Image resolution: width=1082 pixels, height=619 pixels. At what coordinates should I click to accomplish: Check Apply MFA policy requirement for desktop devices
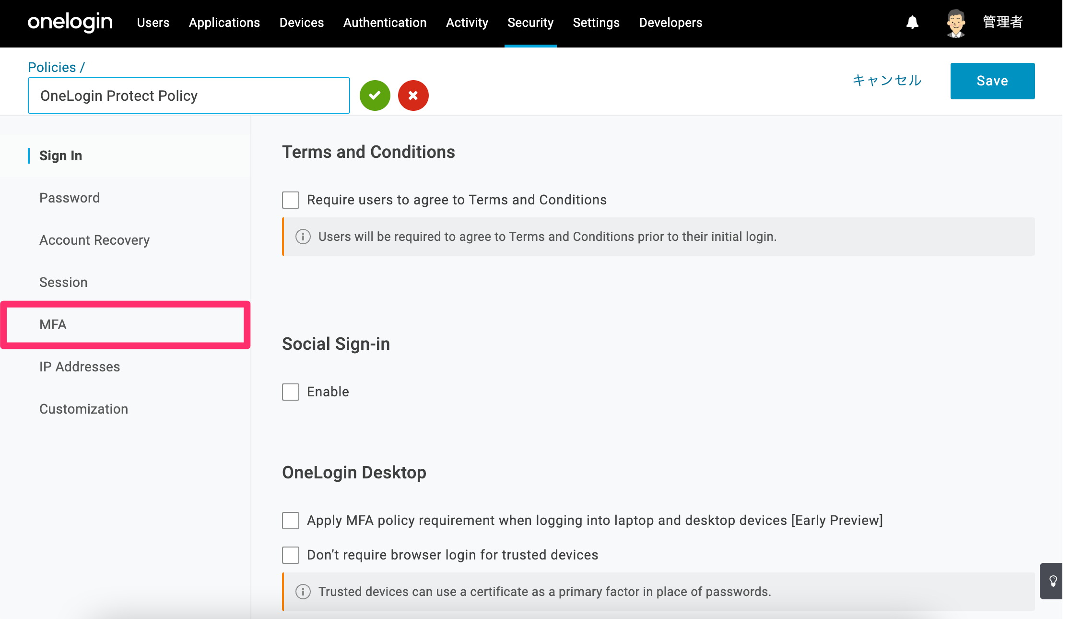coord(291,521)
